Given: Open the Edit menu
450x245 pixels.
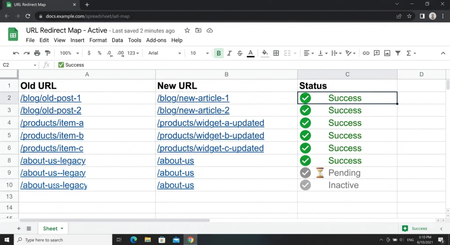Looking at the screenshot, I should pos(44,40).
